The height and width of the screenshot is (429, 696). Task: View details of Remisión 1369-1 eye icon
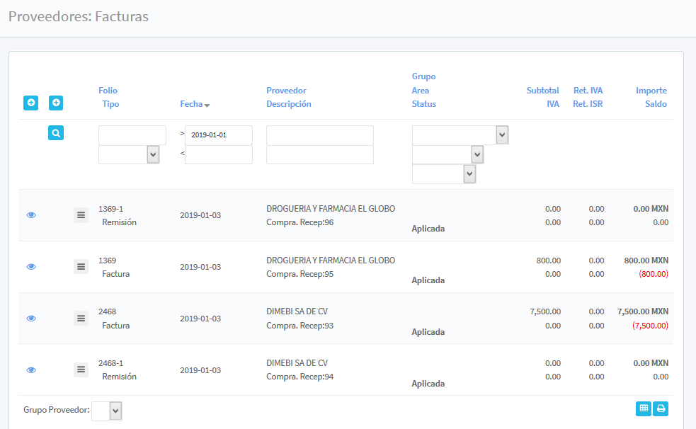[31, 215]
